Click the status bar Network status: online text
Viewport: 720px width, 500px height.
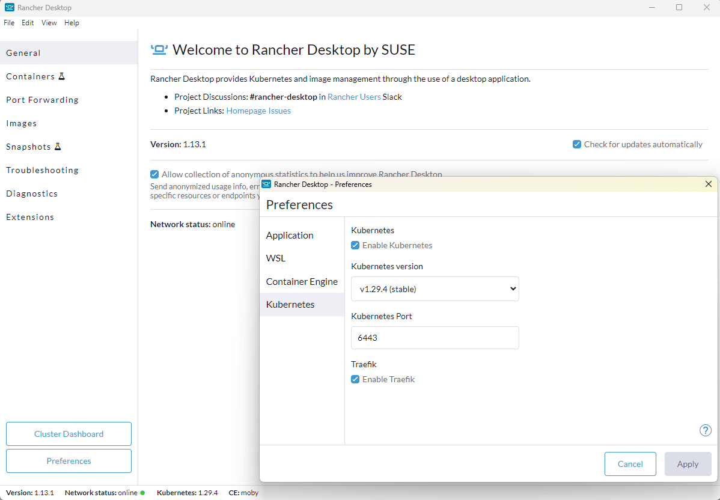(x=101, y=493)
